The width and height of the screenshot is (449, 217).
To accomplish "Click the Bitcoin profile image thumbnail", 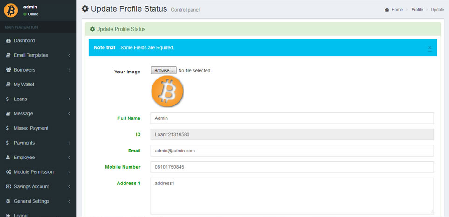I will click(x=167, y=92).
